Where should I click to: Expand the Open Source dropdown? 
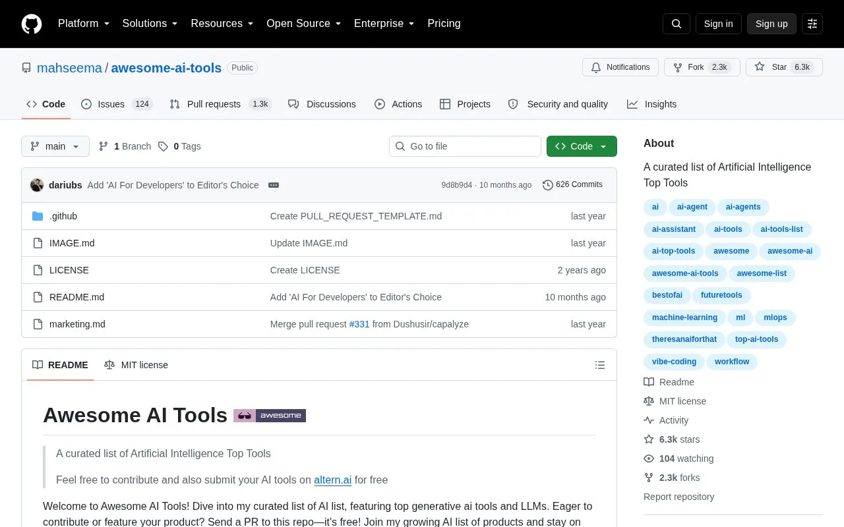coord(304,24)
